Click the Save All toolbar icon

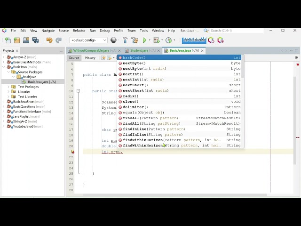coord(36,40)
